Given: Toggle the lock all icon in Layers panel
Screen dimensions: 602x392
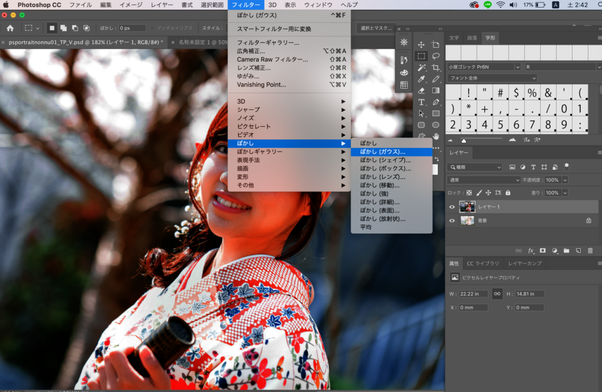Looking at the screenshot, I should pos(508,193).
